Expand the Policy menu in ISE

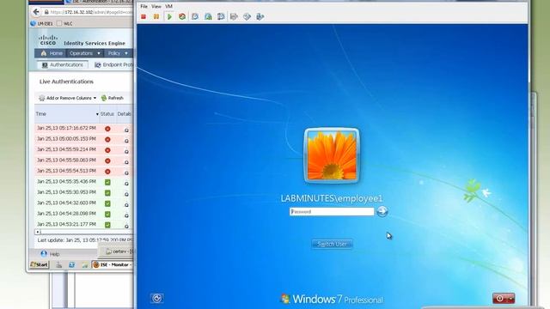(118, 53)
